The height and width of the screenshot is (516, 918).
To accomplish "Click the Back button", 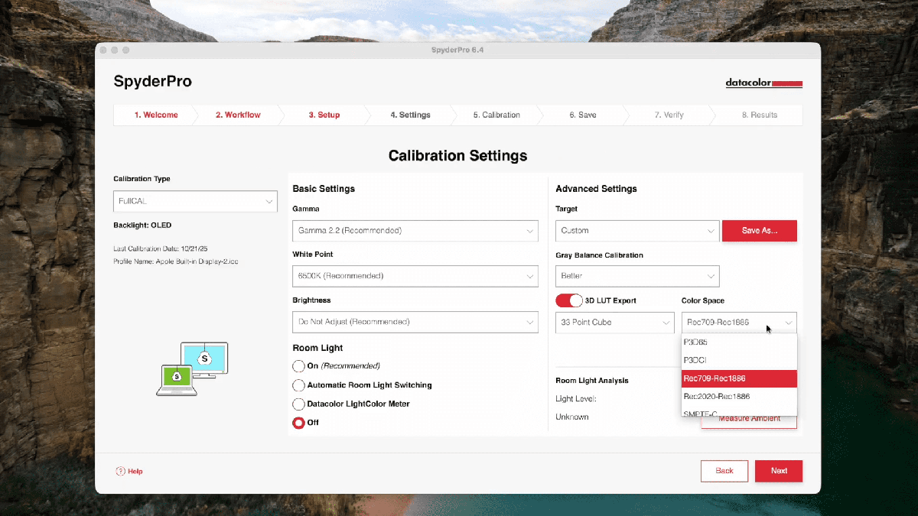I will tap(724, 471).
